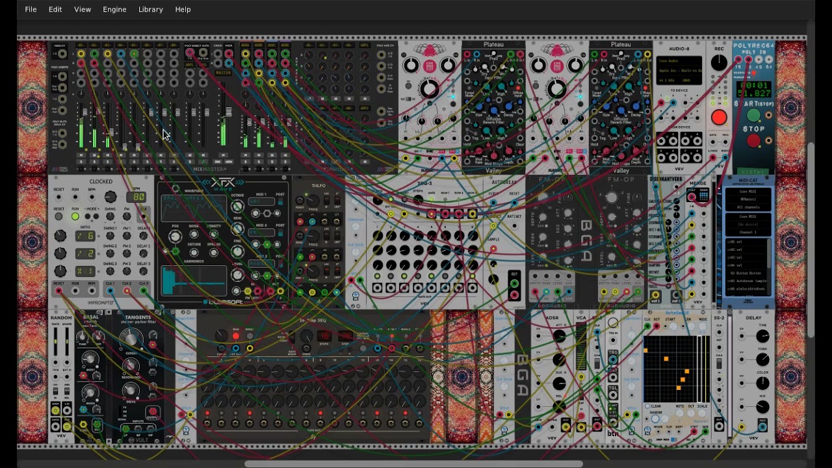This screenshot has width=832, height=468.
Task: Click the ADSR ATT knob
Action: 559,336
